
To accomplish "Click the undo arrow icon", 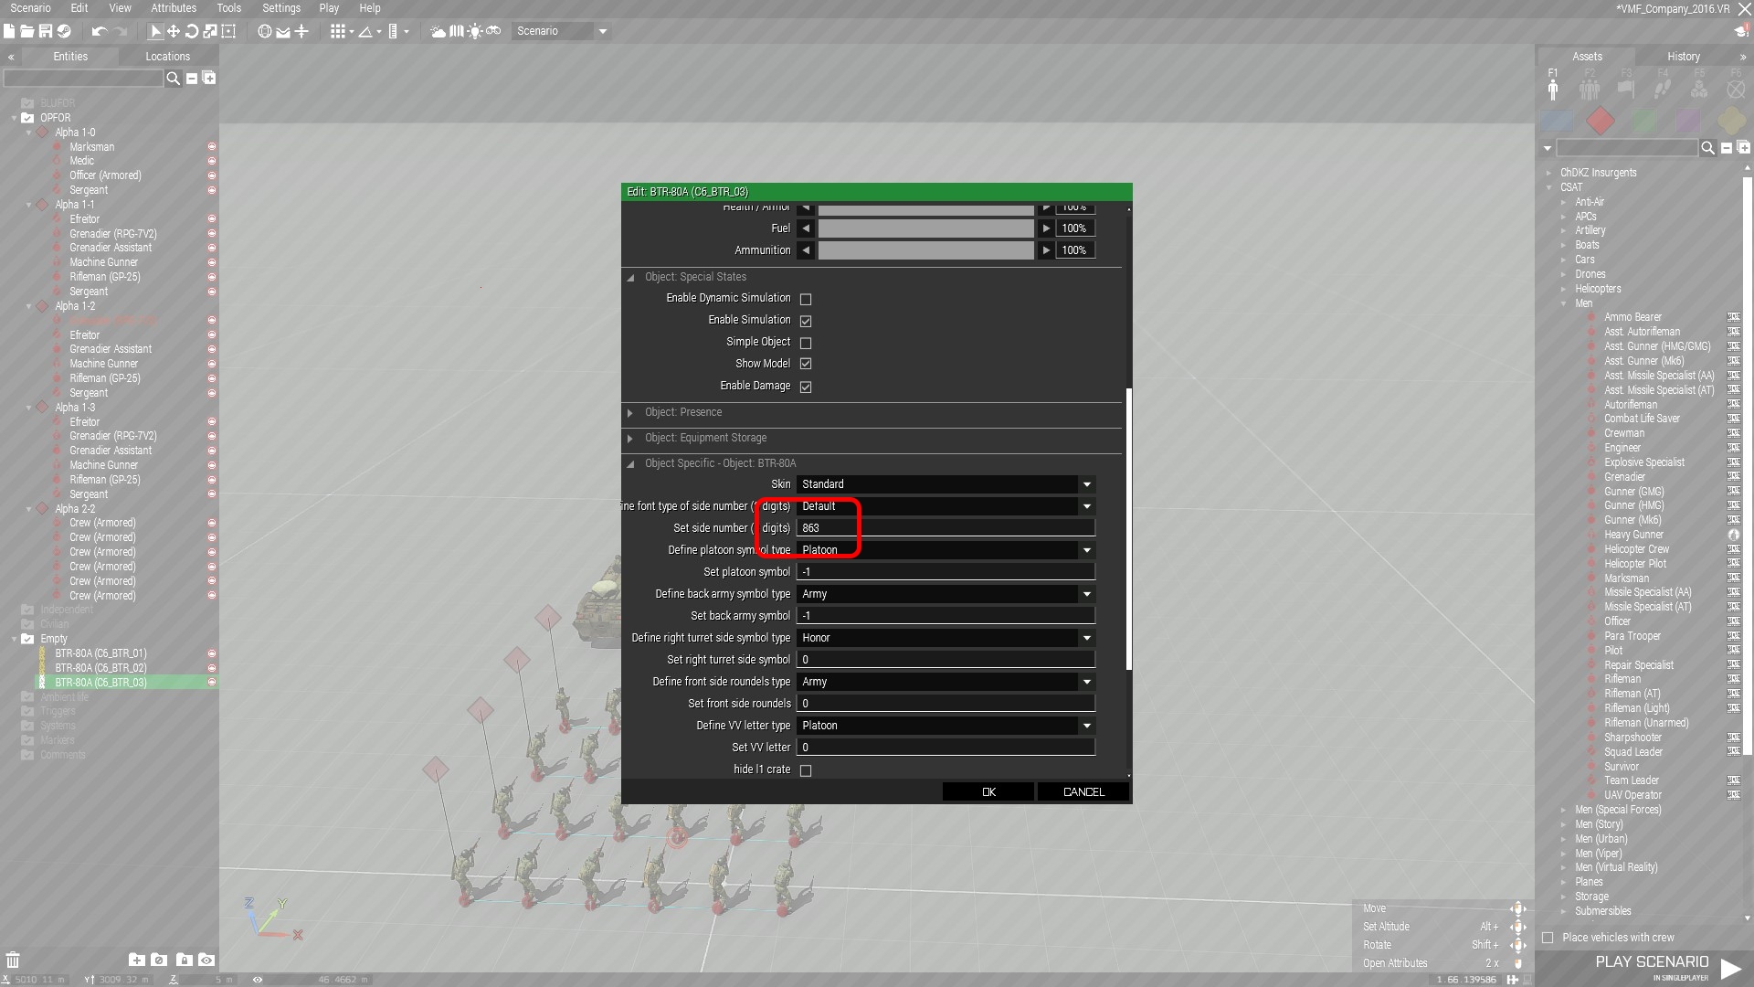I will pyautogui.click(x=100, y=31).
